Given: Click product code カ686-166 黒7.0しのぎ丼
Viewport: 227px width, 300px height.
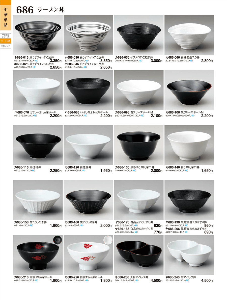Looking at the screenshot, I should coord(81,222).
